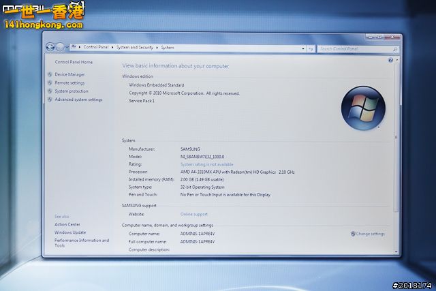Screen dimensions: 436x291
Task: Open the address bar history dropdown arrow
Action: click(x=302, y=48)
